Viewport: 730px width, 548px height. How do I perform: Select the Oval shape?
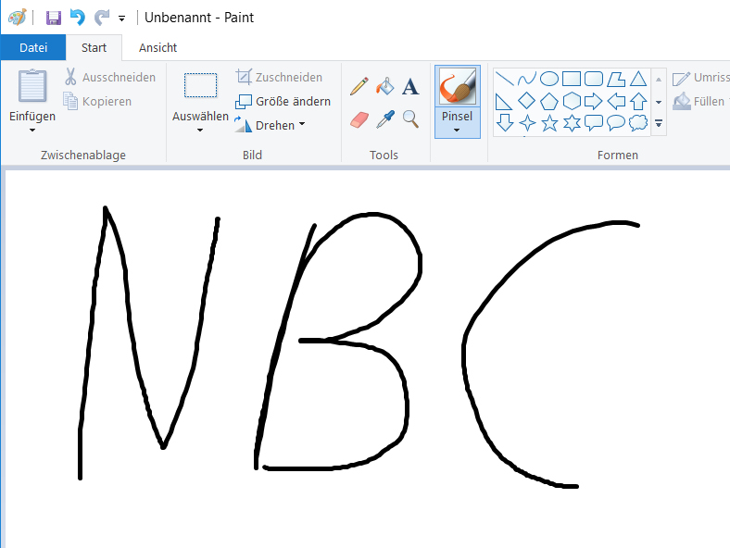(x=549, y=79)
